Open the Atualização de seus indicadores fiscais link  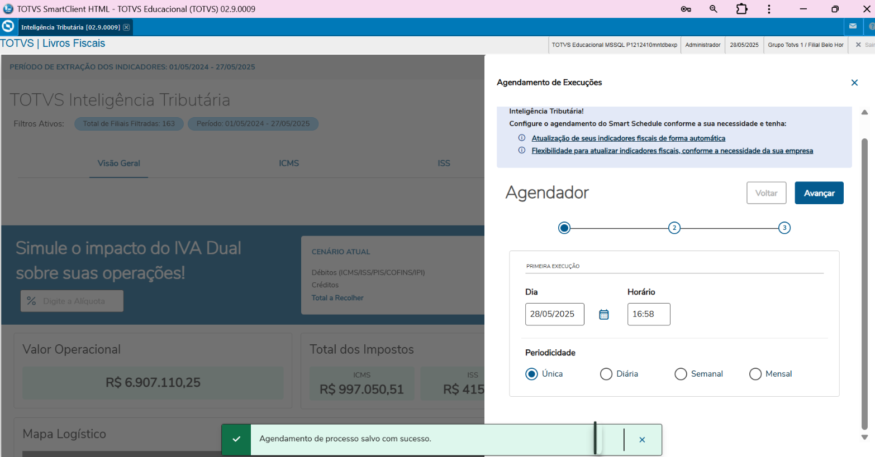pyautogui.click(x=629, y=138)
